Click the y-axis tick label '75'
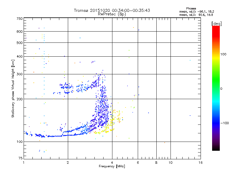The width and height of the screenshot is (236, 177). [21, 158]
